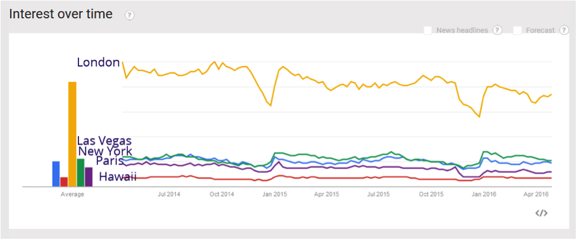Enable the Forecast checkbox
577x240 pixels.
pos(517,30)
